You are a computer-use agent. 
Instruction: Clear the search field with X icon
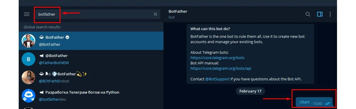pyautogui.click(x=155, y=14)
